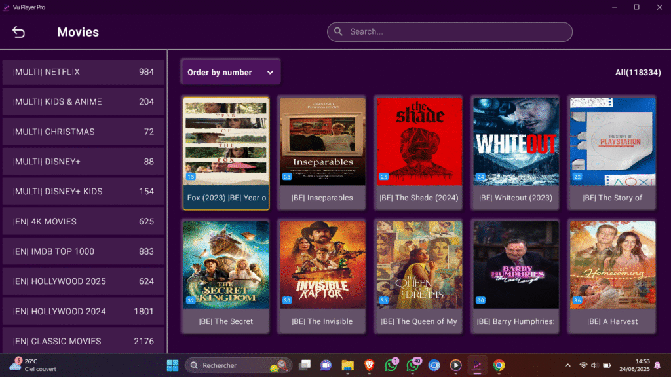Open the |EN| 4K MOVIES category

pos(83,221)
